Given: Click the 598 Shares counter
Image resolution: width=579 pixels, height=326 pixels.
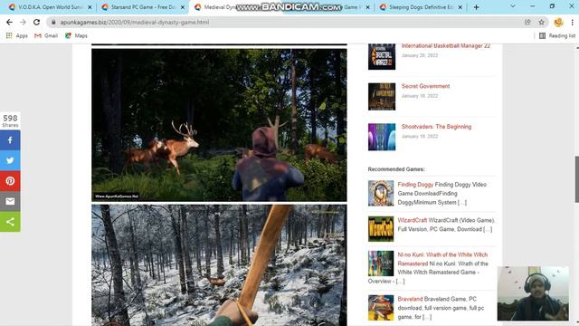Looking at the screenshot, I should point(10,120).
